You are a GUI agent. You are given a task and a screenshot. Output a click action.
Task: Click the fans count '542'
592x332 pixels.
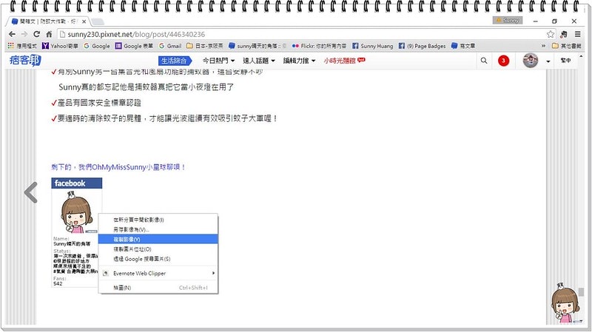[x=58, y=283]
